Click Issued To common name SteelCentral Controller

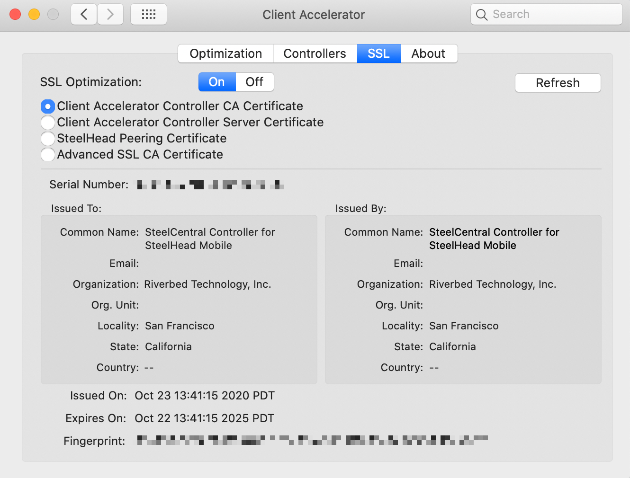click(210, 239)
